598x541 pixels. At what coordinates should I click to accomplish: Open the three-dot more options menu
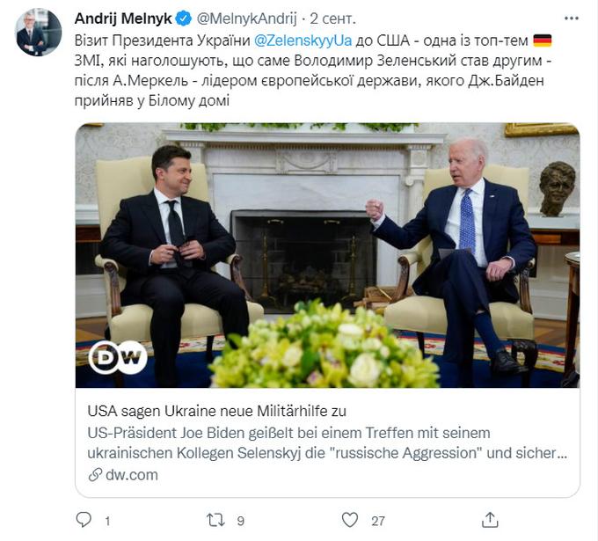click(571, 18)
